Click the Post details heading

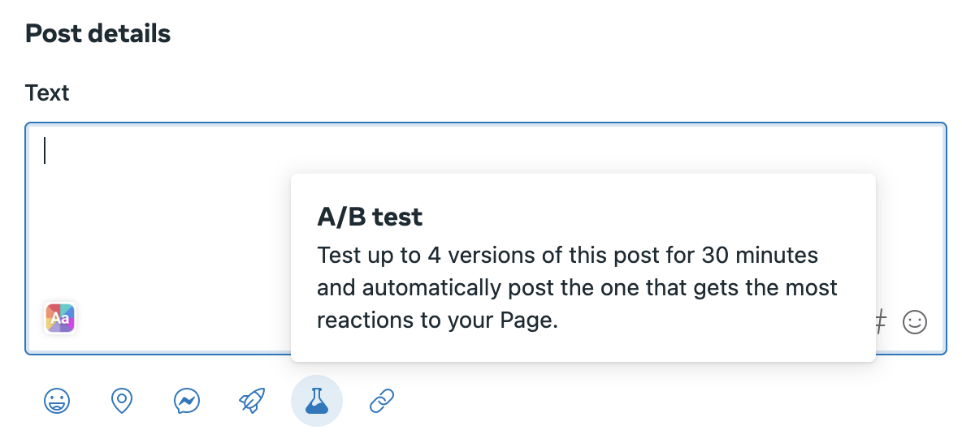tap(97, 33)
